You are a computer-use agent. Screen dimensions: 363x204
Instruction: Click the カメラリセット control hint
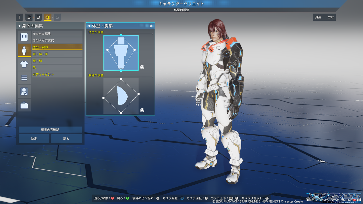255,198
